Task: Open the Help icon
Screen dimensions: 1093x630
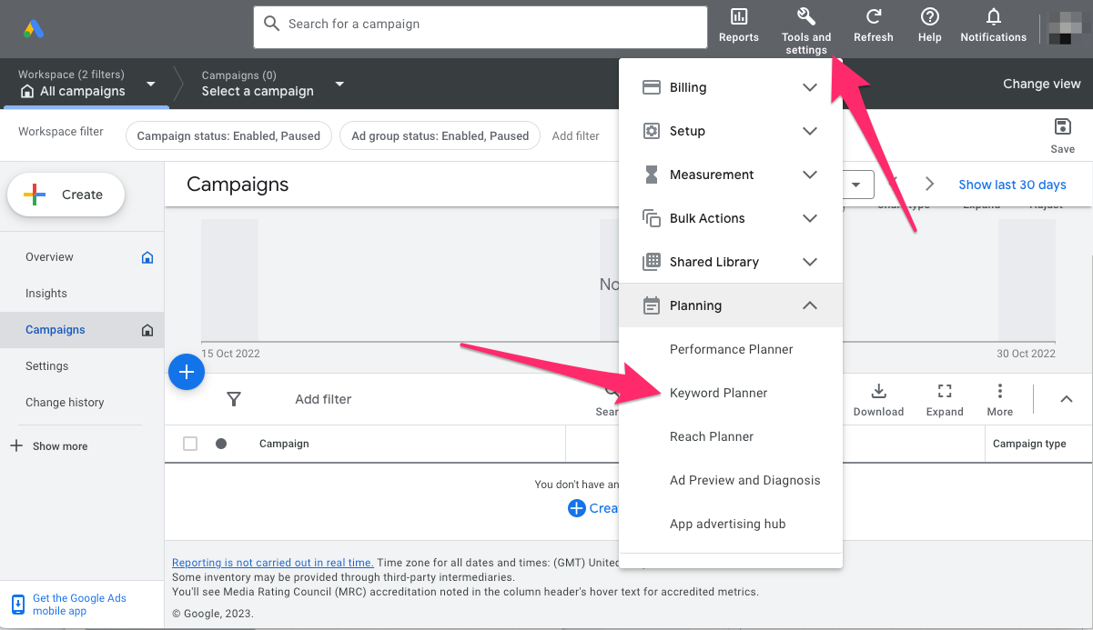Action: [x=930, y=16]
